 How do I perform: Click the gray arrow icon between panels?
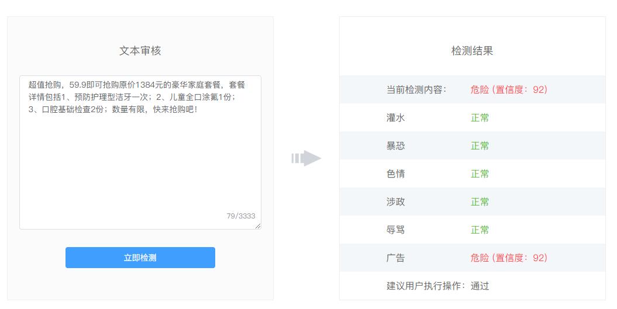click(x=306, y=158)
